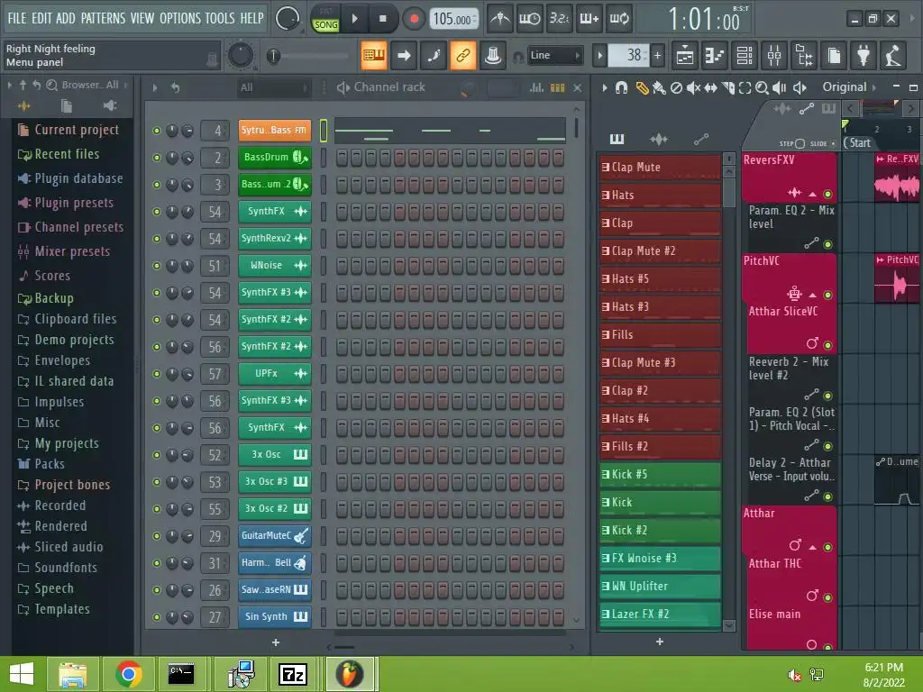The height and width of the screenshot is (692, 923).
Task: Select the Clap Mute #3 pattern
Action: point(661,363)
